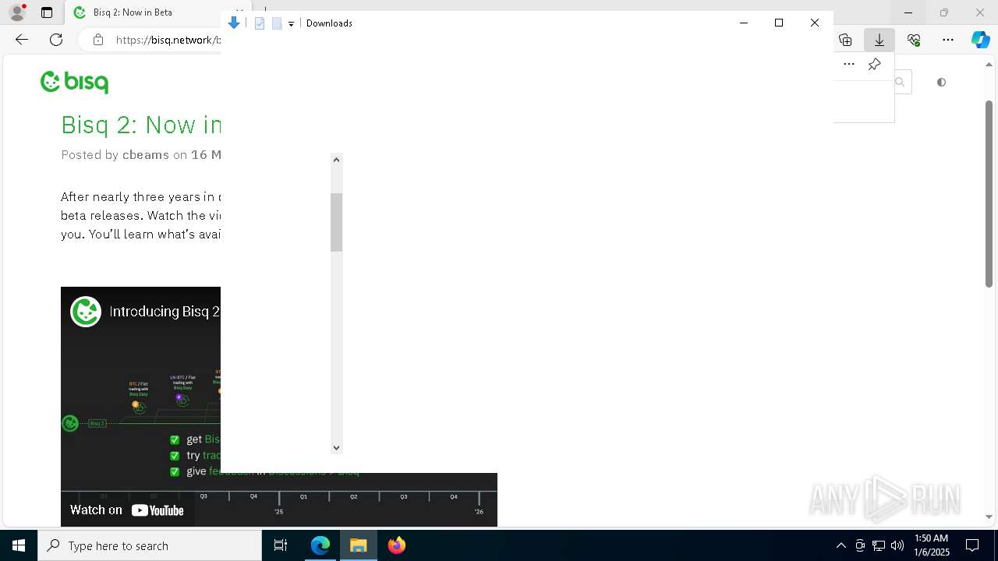The image size is (998, 561).
Task: Click the Meet Now tray icon
Action: point(860,545)
